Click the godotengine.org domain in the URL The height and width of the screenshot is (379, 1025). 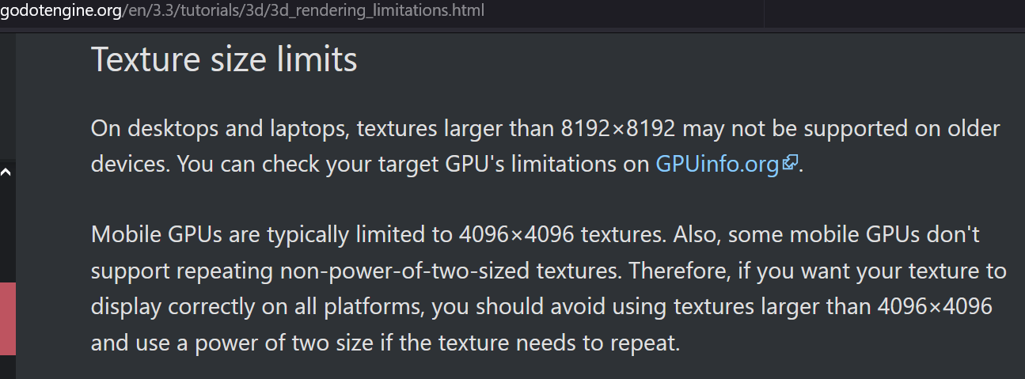[x=60, y=11]
